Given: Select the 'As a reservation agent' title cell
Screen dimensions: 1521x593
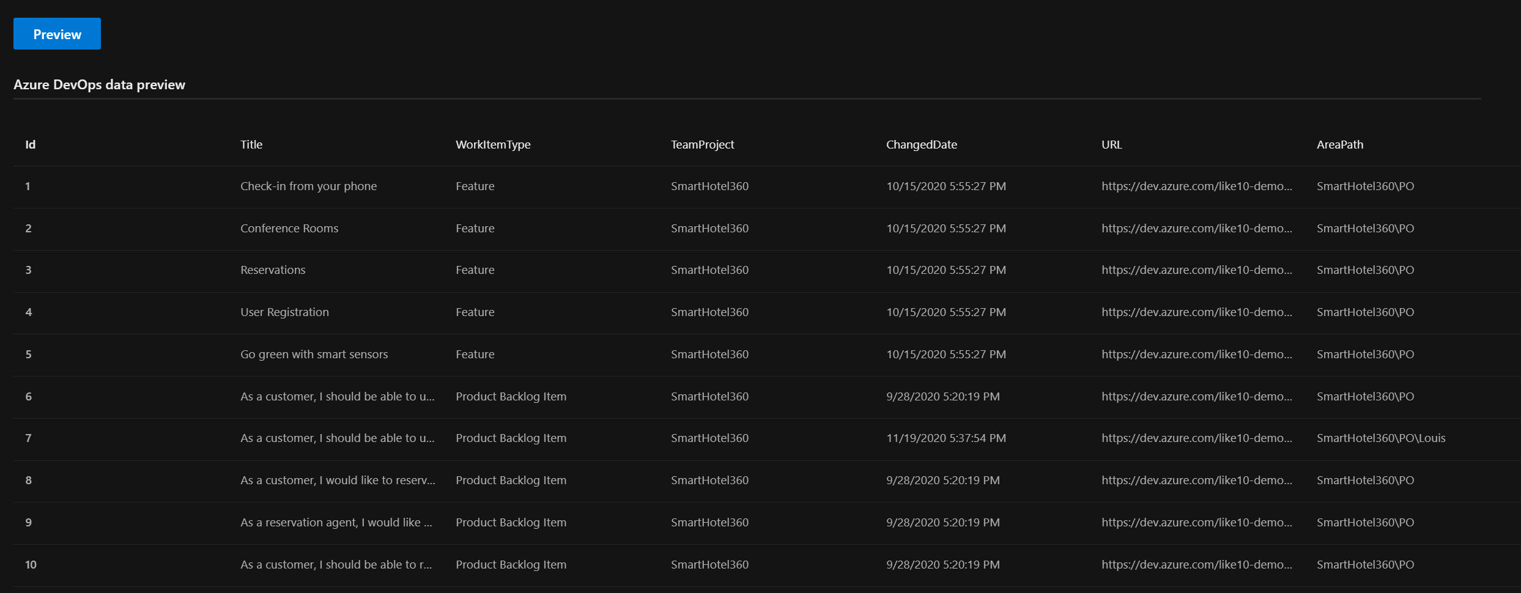Looking at the screenshot, I should coord(336,523).
